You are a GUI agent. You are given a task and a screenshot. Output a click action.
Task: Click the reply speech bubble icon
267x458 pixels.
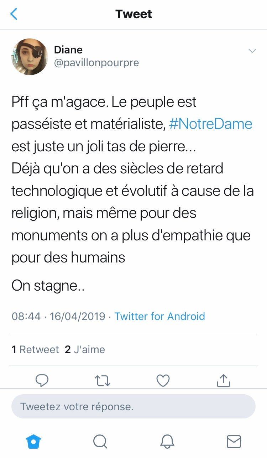(x=42, y=380)
